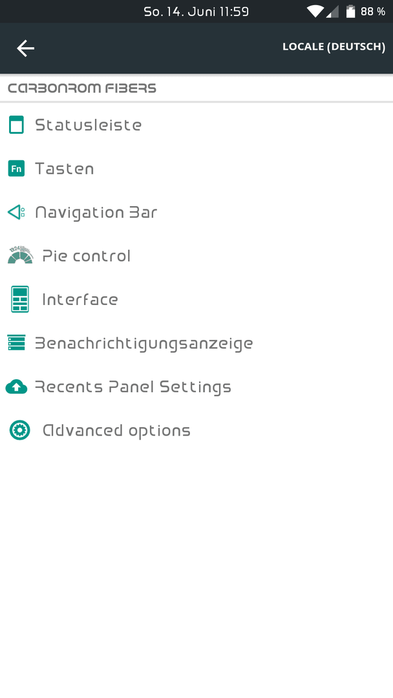Select the Navigation Bar entry
The image size is (393, 698).
(197, 213)
